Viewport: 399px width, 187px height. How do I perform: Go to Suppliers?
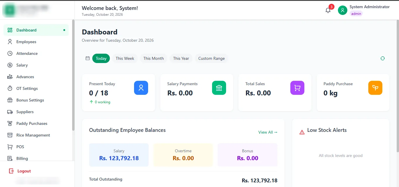click(36, 112)
